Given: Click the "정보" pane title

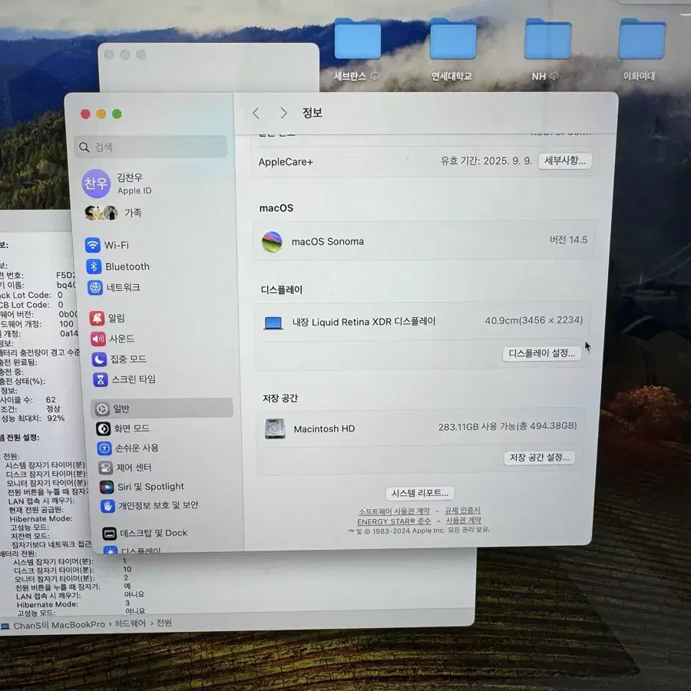Looking at the screenshot, I should 312,113.
